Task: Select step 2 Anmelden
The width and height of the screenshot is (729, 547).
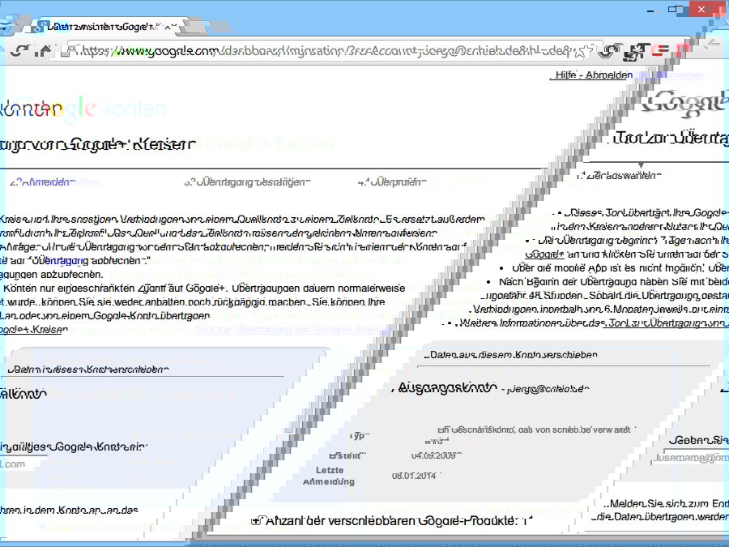Action: pyautogui.click(x=43, y=182)
